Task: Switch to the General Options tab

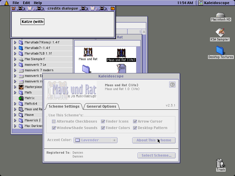Action: [101, 106]
